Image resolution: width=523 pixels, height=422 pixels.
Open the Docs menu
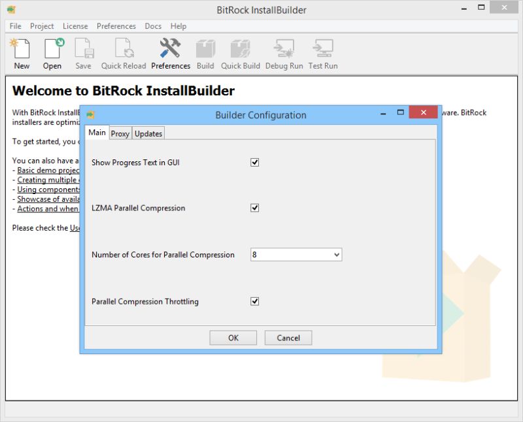(x=153, y=26)
